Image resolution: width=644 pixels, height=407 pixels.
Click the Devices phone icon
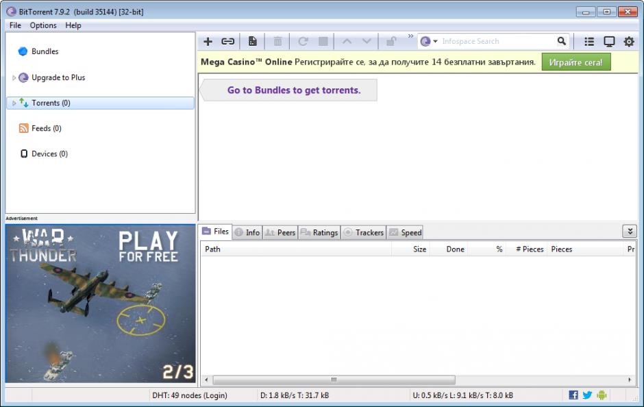pos(24,153)
